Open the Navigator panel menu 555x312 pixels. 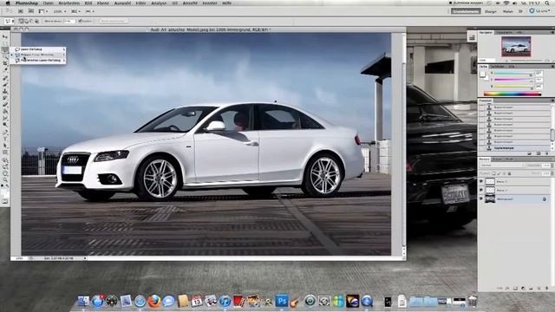pos(553,33)
